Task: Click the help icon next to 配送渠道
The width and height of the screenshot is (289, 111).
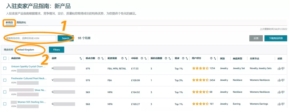Action: 122,58
